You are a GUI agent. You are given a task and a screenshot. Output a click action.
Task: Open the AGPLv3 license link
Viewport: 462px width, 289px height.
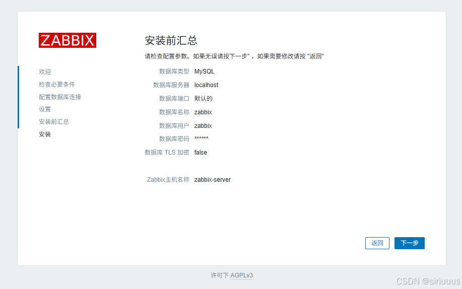point(242,275)
